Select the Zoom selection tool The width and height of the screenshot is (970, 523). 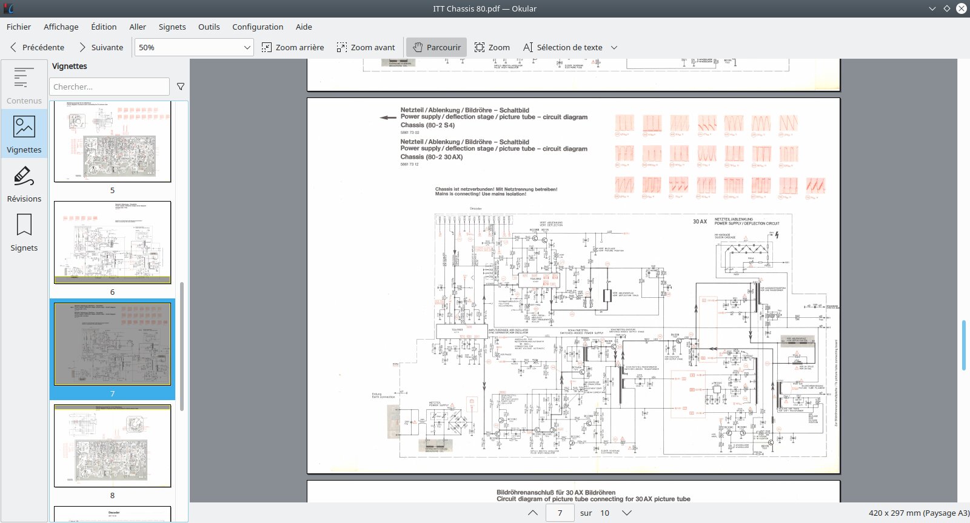pyautogui.click(x=492, y=47)
